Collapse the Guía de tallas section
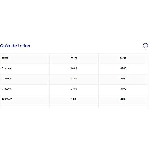The width and height of the screenshot is (150, 150). coord(146,46)
